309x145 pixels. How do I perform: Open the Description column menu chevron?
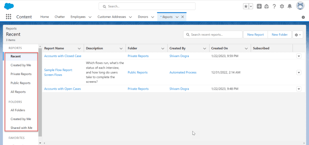pyautogui.click(x=121, y=48)
